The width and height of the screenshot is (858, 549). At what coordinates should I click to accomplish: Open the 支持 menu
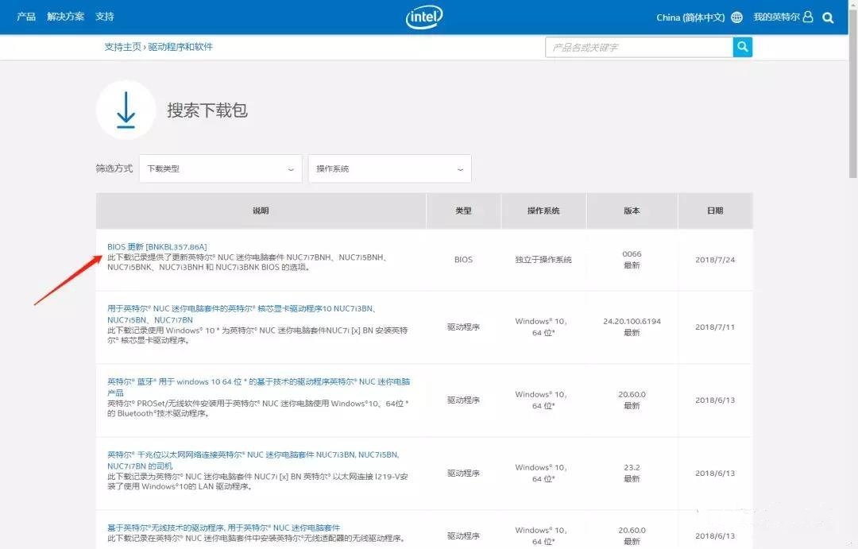[105, 17]
